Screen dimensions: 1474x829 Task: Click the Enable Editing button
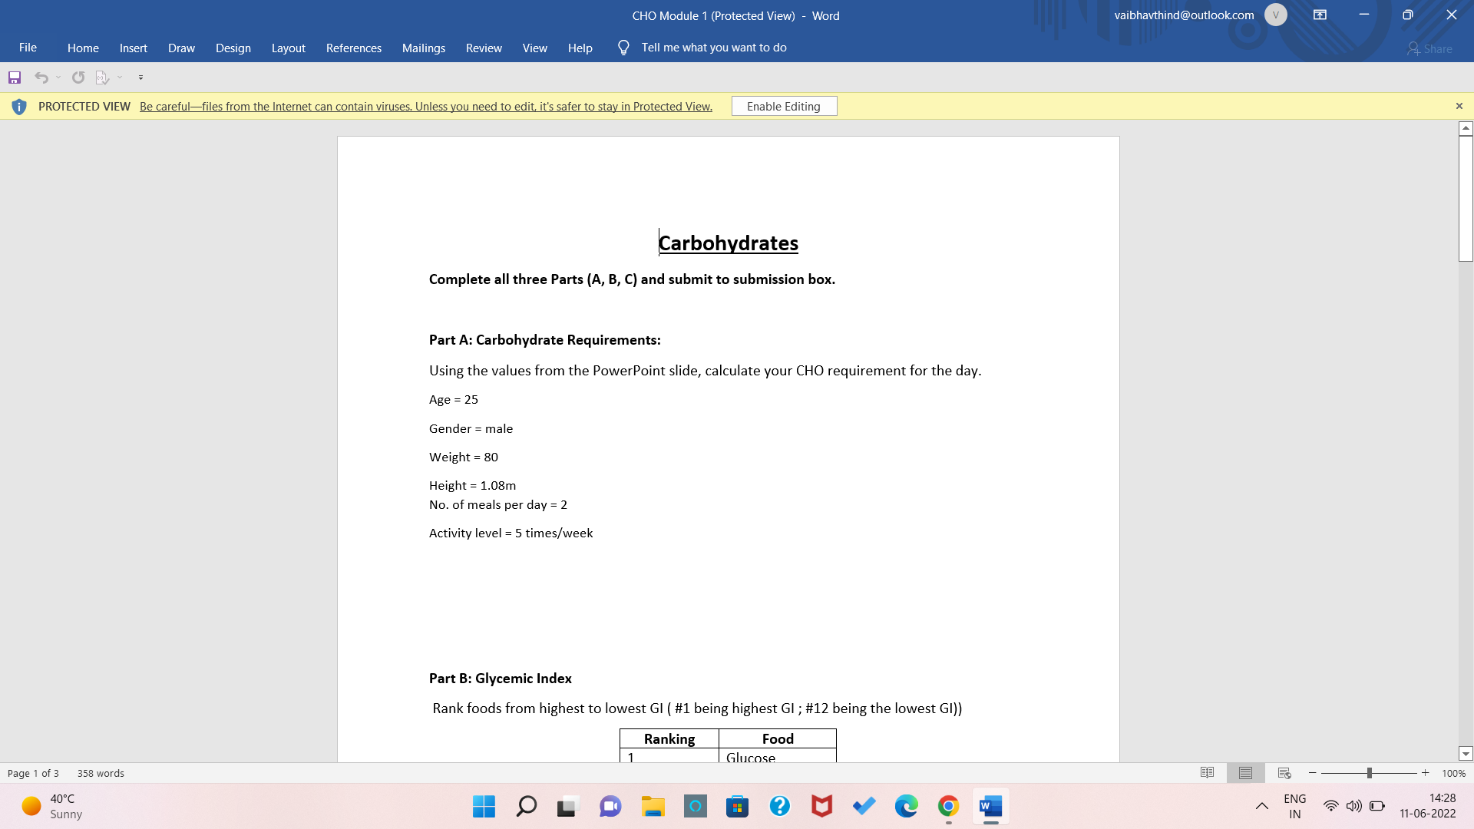pyautogui.click(x=784, y=106)
